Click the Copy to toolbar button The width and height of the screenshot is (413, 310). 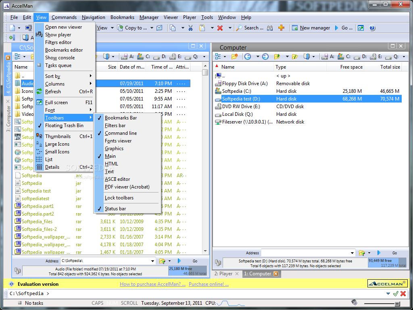pyautogui.click(x=132, y=28)
